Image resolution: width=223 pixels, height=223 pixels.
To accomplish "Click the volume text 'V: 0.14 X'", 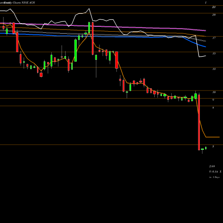I will (x=215, y=172).
